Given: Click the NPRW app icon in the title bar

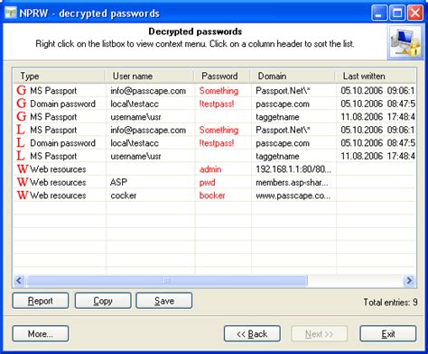Looking at the screenshot, I should click(x=10, y=14).
